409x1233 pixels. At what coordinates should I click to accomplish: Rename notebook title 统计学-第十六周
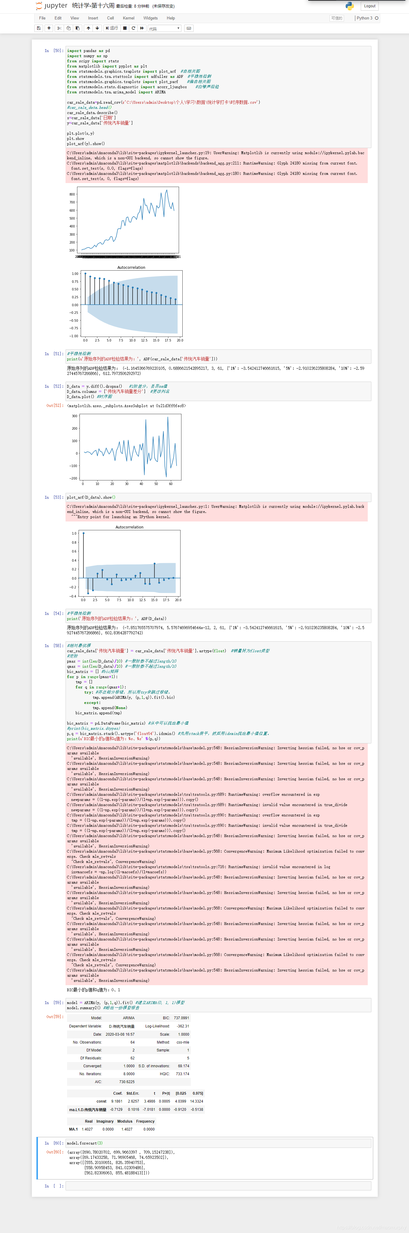click(x=93, y=6)
